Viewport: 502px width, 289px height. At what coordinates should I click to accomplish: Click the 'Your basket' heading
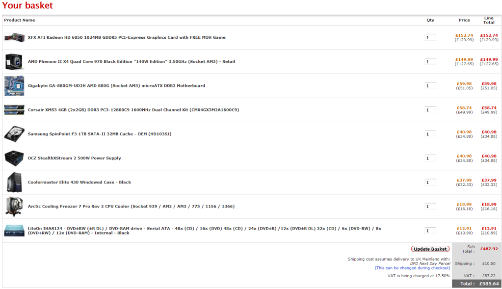coord(27,5)
